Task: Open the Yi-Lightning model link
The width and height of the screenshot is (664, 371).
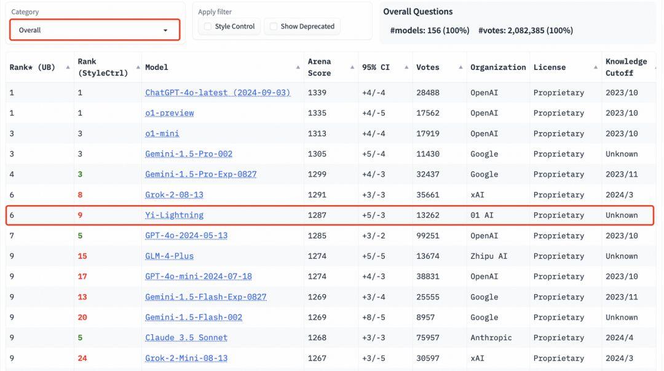Action: point(174,216)
